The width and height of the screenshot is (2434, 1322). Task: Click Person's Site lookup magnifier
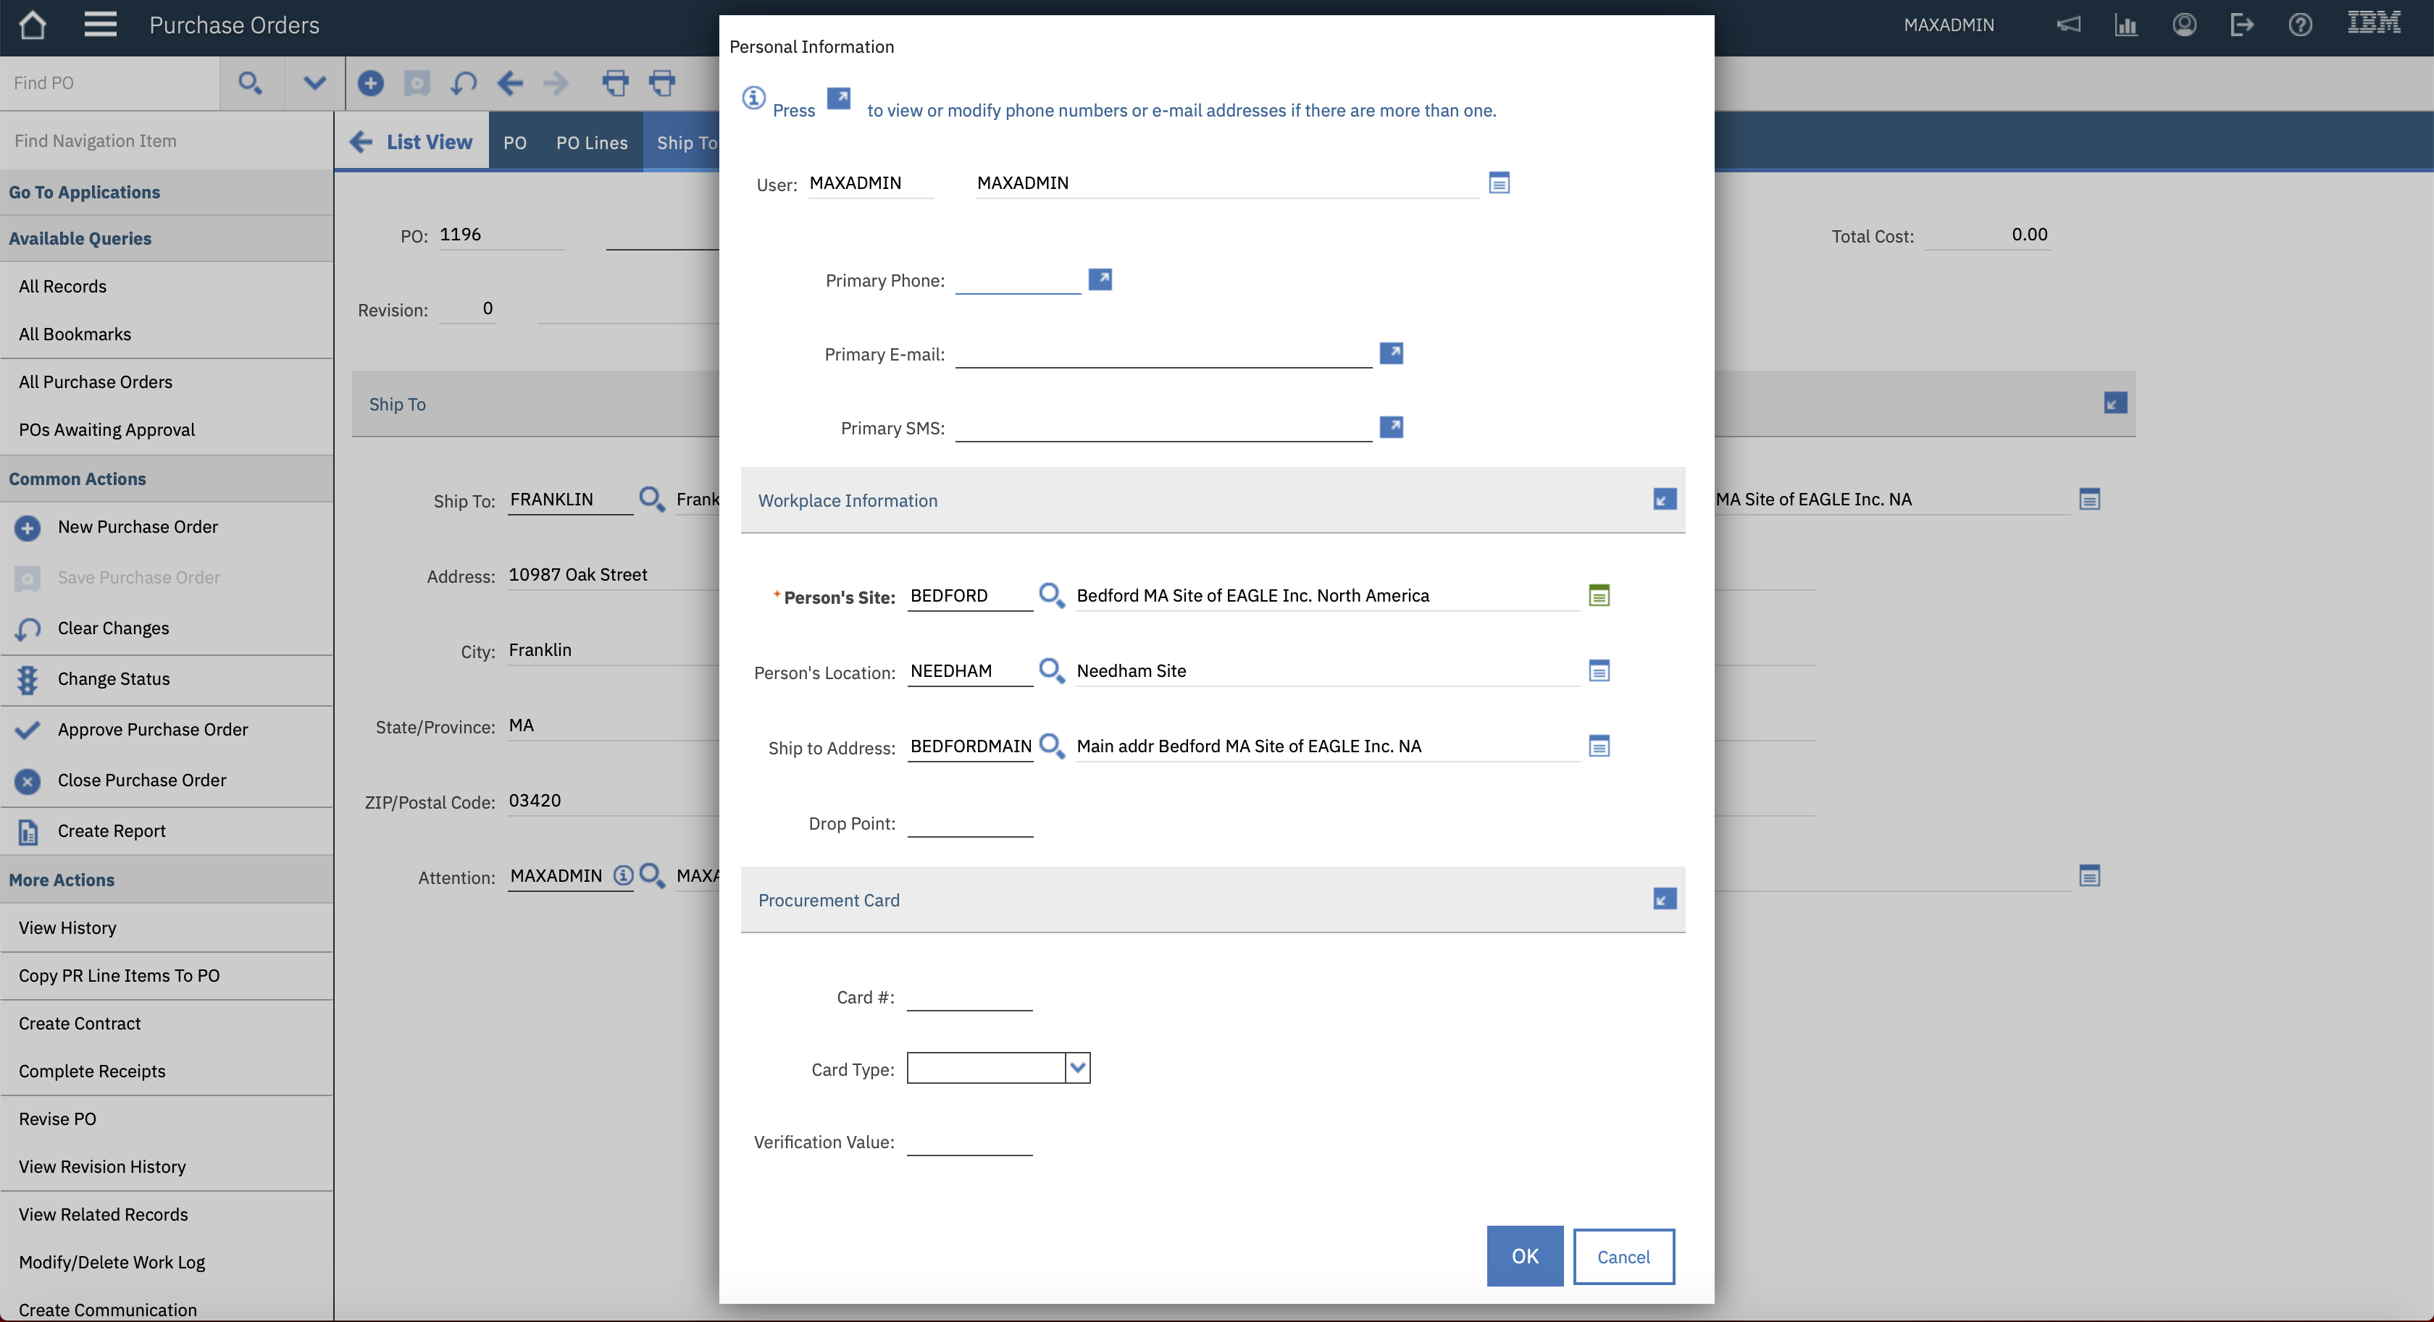1050,595
